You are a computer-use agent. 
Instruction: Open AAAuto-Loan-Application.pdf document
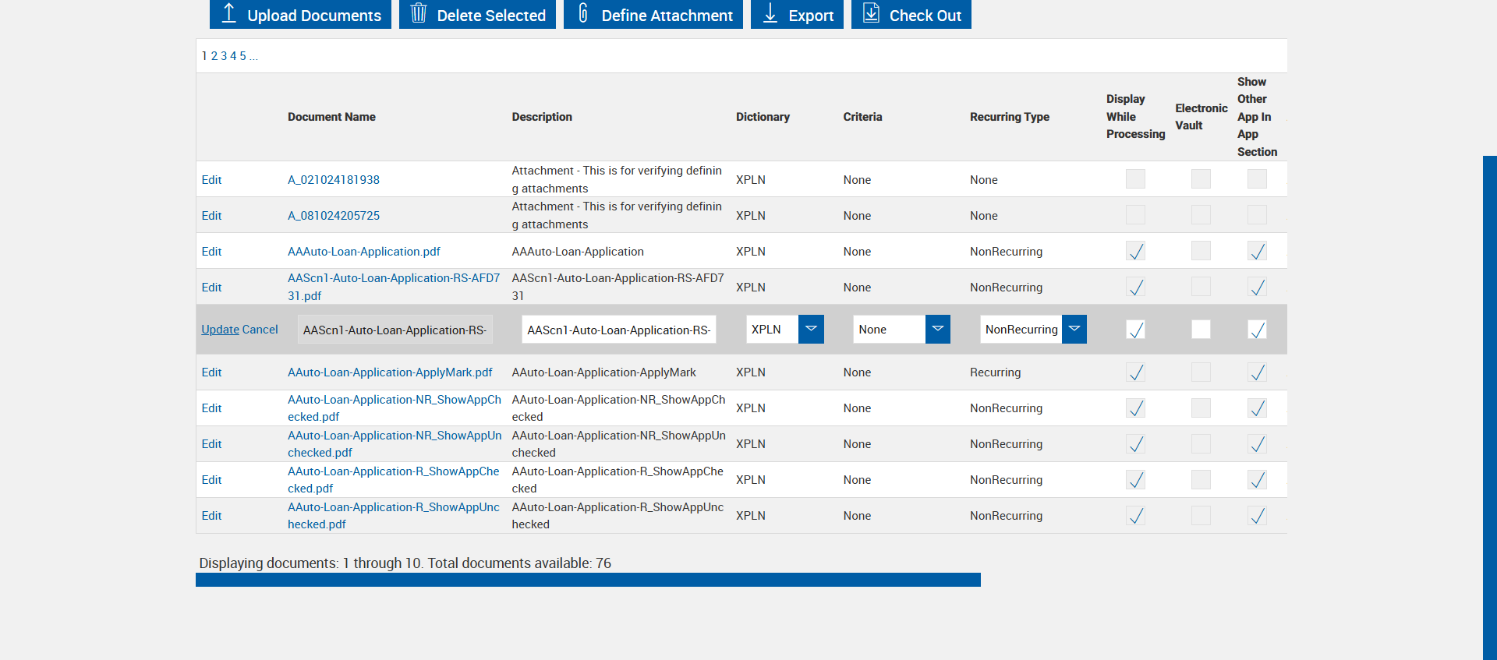click(x=364, y=252)
